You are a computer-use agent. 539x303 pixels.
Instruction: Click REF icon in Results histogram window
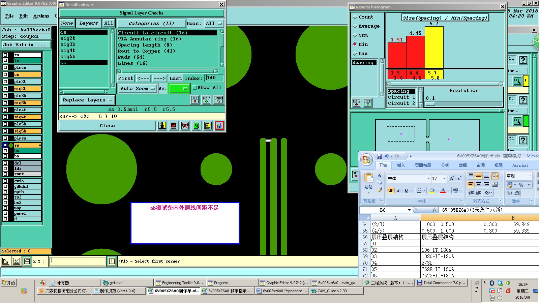(368, 103)
